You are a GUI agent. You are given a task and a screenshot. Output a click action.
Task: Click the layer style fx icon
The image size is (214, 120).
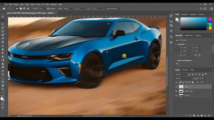pyautogui.click(x=191, y=116)
